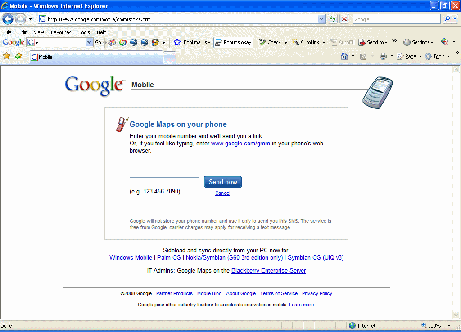
Task: Click the Home icon in command bar
Action: point(344,56)
